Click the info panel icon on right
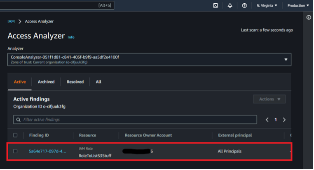 (309, 17)
